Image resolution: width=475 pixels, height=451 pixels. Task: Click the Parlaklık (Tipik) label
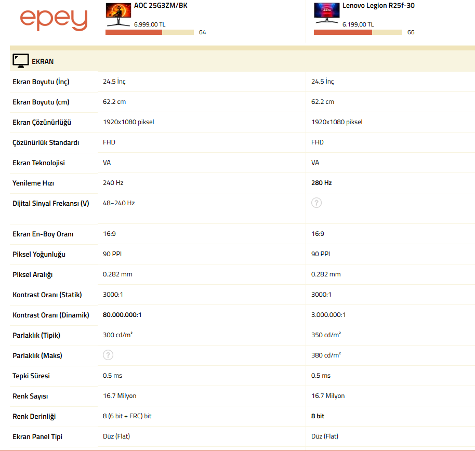36,336
